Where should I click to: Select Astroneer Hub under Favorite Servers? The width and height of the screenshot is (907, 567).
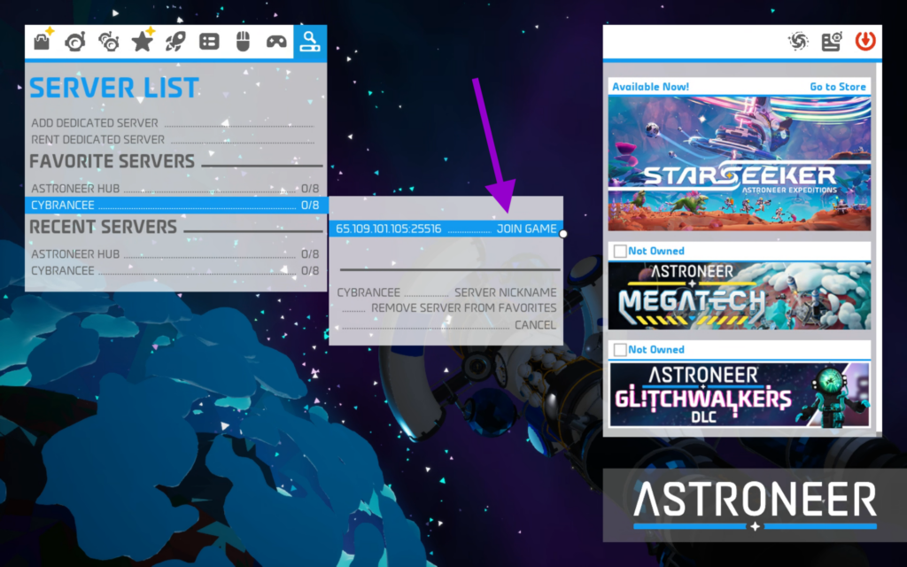pos(175,189)
